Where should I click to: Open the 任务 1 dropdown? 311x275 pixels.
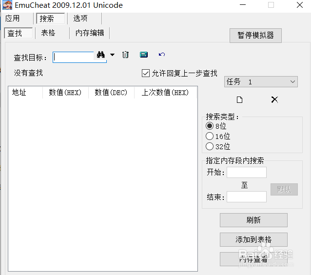click(x=261, y=82)
